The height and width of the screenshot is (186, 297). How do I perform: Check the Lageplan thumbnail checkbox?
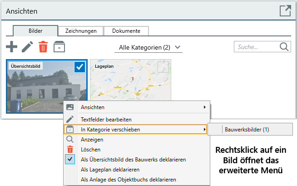(x=163, y=67)
